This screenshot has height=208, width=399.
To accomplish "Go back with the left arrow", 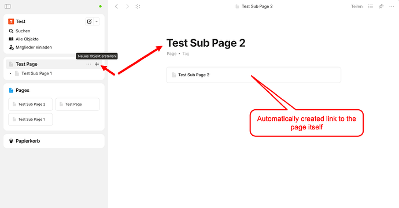I will (x=116, y=6).
